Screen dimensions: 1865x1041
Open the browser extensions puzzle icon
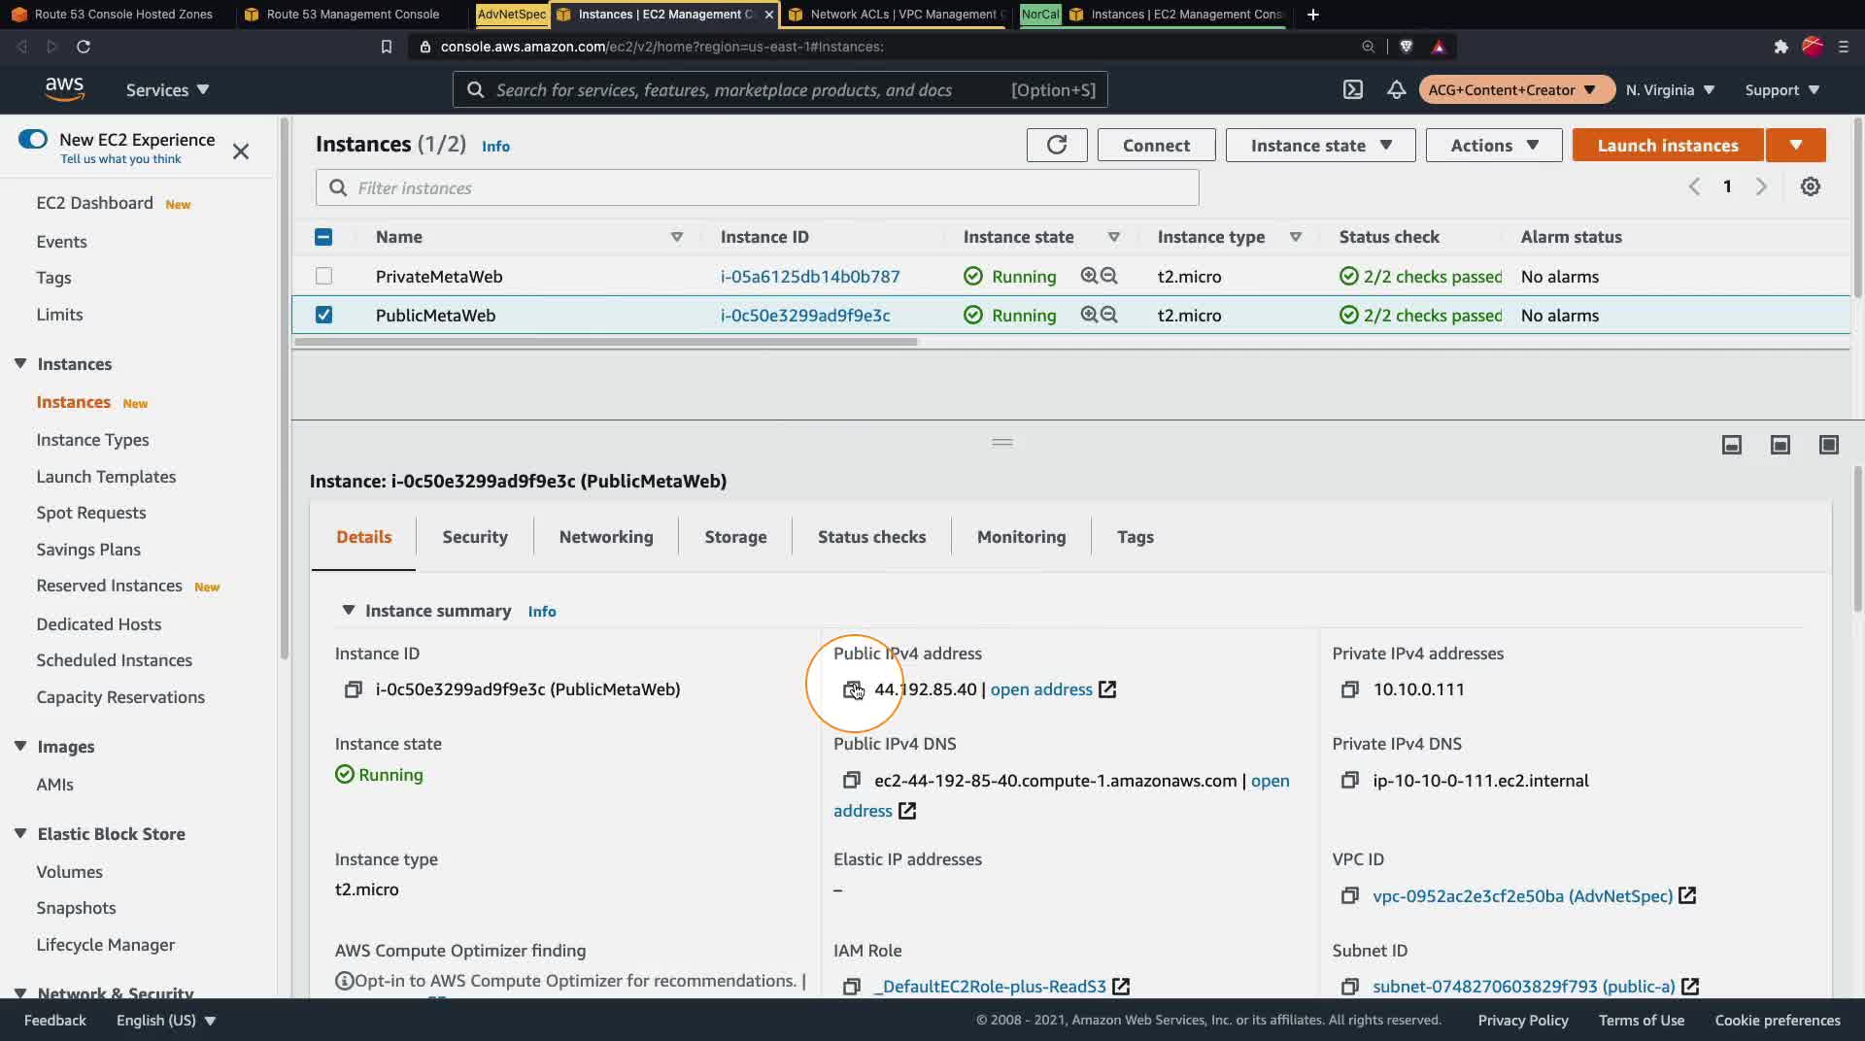click(1780, 47)
